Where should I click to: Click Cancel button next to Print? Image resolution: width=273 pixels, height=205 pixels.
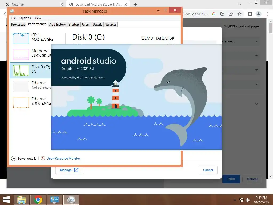coord(252,179)
